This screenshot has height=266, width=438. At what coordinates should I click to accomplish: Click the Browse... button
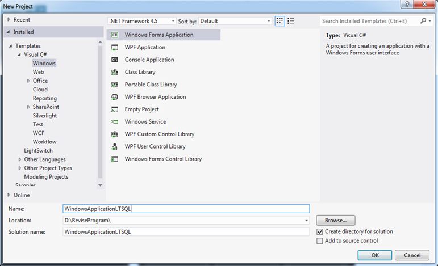(x=336, y=220)
